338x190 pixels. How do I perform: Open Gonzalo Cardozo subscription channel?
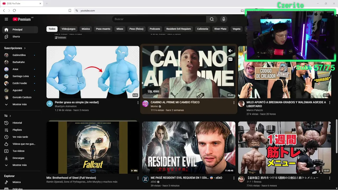point(20,97)
